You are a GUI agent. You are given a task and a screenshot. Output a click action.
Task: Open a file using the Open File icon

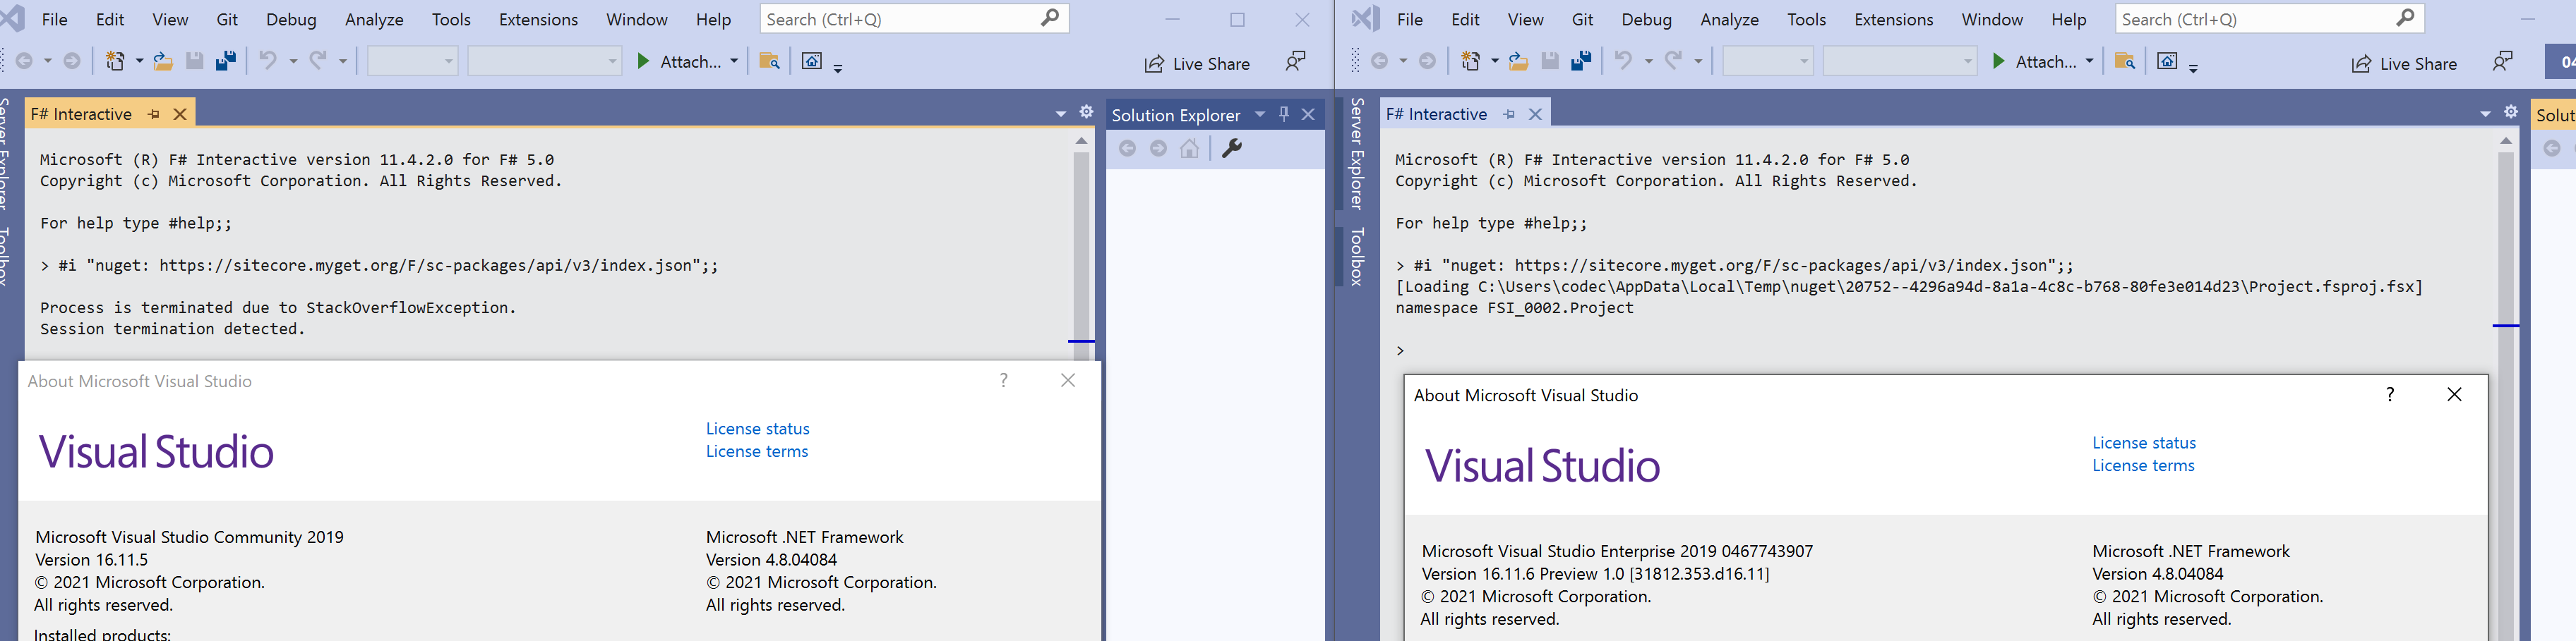163,61
